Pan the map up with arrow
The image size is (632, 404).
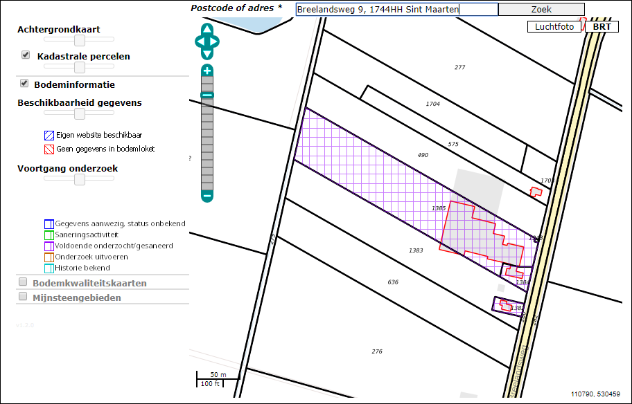pyautogui.click(x=207, y=30)
